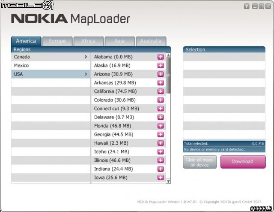The width and height of the screenshot is (274, 212).
Task: Select the Iowa (25.6 MB) row
Action: [x=128, y=178]
